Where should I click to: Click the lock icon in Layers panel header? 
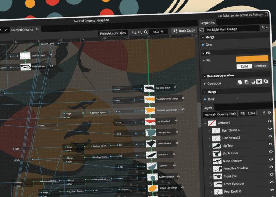264,112
